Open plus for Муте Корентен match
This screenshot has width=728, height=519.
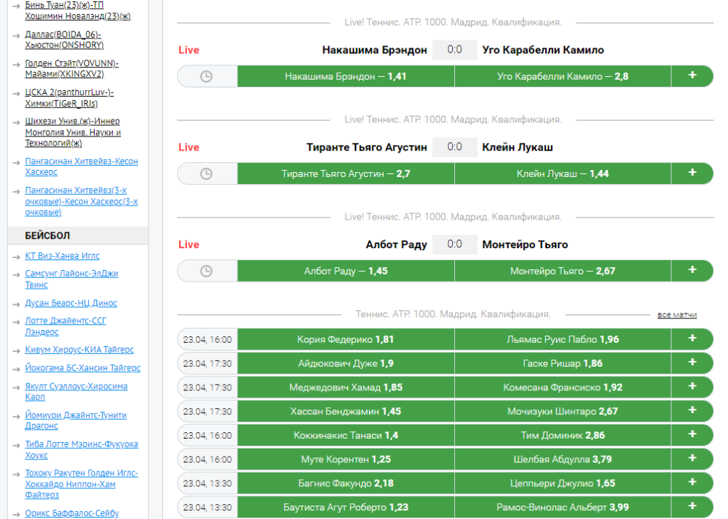tap(692, 459)
